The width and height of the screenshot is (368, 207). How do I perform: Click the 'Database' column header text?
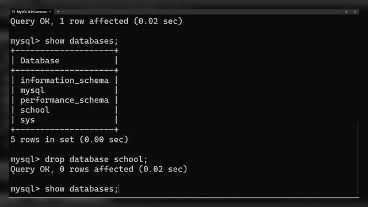[x=40, y=61]
